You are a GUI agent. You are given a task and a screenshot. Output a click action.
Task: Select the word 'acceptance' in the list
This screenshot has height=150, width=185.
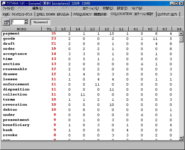[x=15, y=54]
